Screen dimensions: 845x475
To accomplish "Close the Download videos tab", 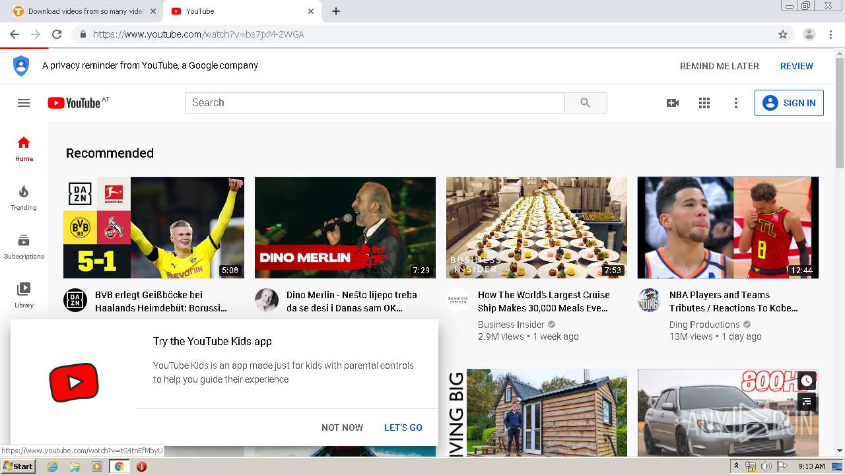I will pyautogui.click(x=153, y=11).
